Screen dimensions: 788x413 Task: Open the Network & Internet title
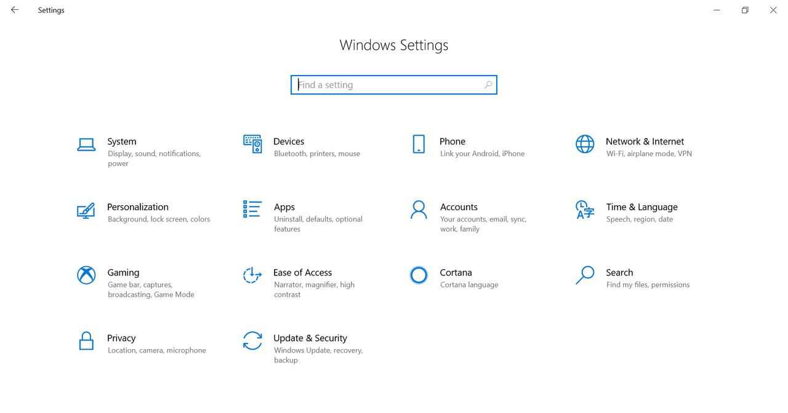[645, 141]
